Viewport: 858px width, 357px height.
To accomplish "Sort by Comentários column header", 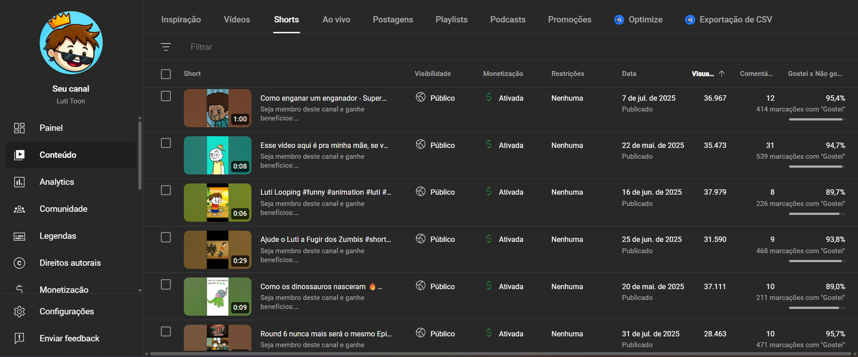I will [x=756, y=74].
